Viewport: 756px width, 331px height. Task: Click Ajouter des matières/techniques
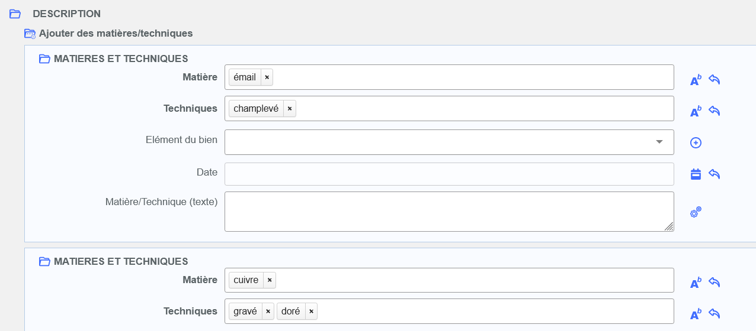[116, 34]
